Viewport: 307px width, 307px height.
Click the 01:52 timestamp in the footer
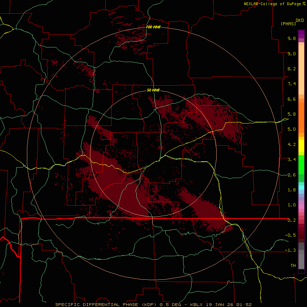coord(244,305)
